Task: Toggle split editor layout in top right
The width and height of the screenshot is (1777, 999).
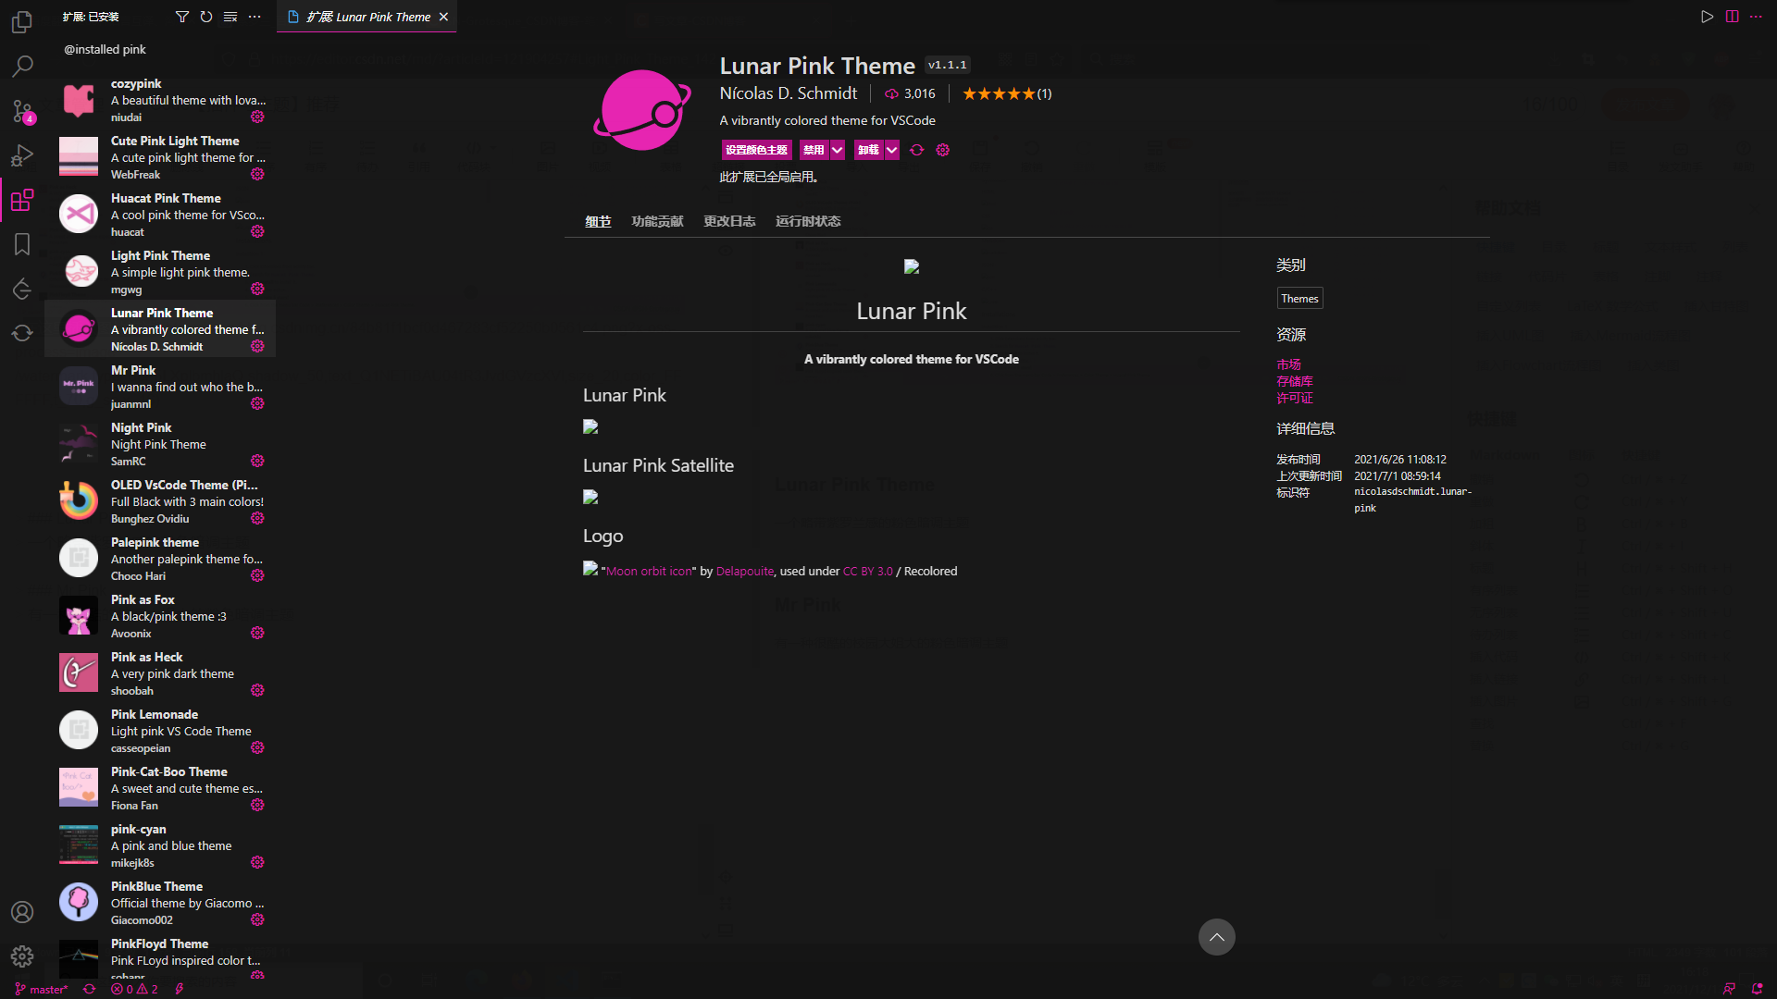Action: pos(1732,17)
